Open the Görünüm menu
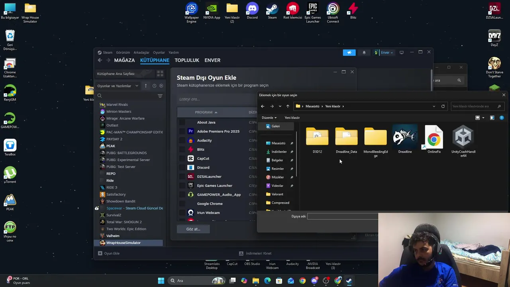Screen dimensions: 510x287 [123, 53]
